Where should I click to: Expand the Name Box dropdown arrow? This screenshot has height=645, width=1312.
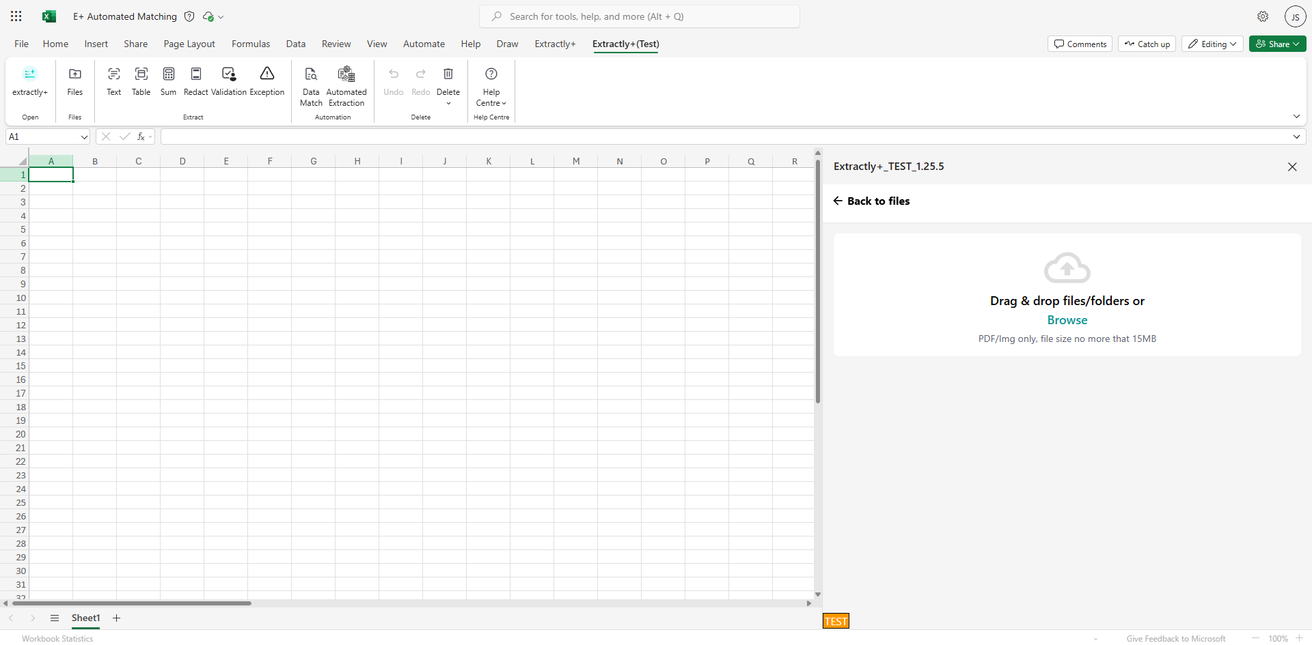click(x=84, y=137)
